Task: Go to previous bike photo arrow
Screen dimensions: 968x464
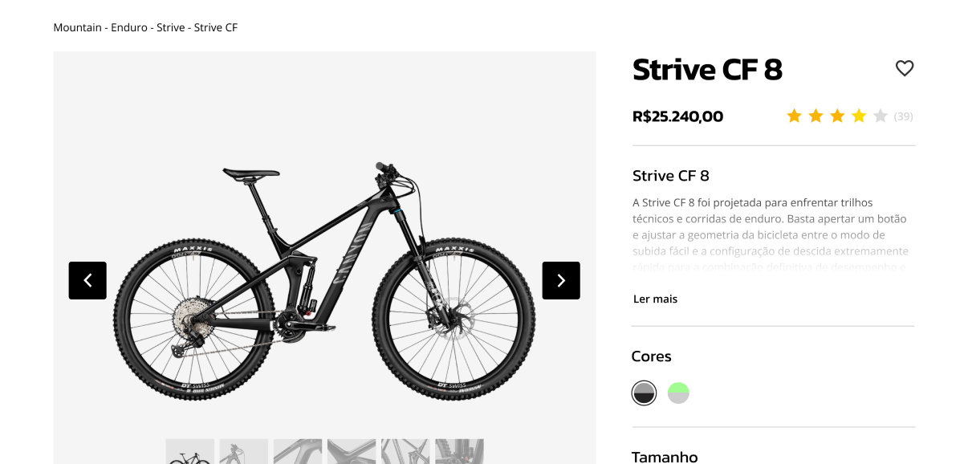Action: point(87,280)
